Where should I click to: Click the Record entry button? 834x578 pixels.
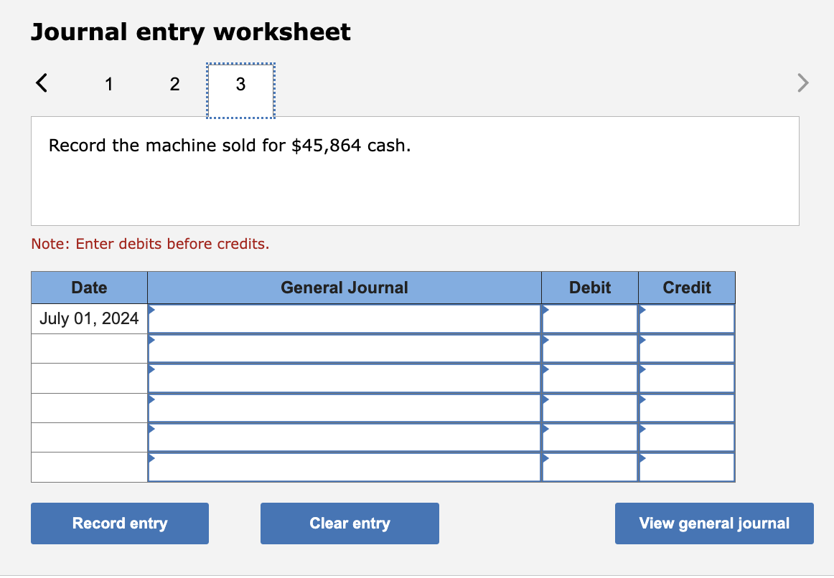(x=119, y=523)
